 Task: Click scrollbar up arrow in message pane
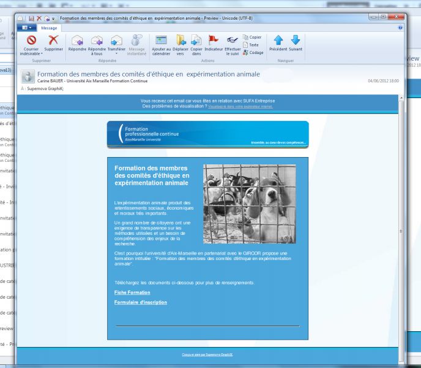click(x=401, y=98)
